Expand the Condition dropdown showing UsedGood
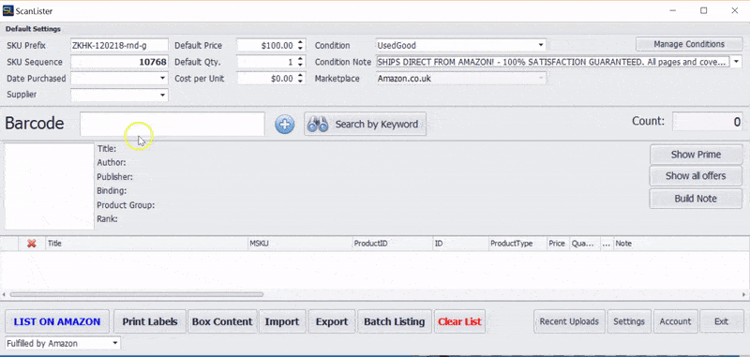Viewport: 750px width, 357px height. click(541, 45)
